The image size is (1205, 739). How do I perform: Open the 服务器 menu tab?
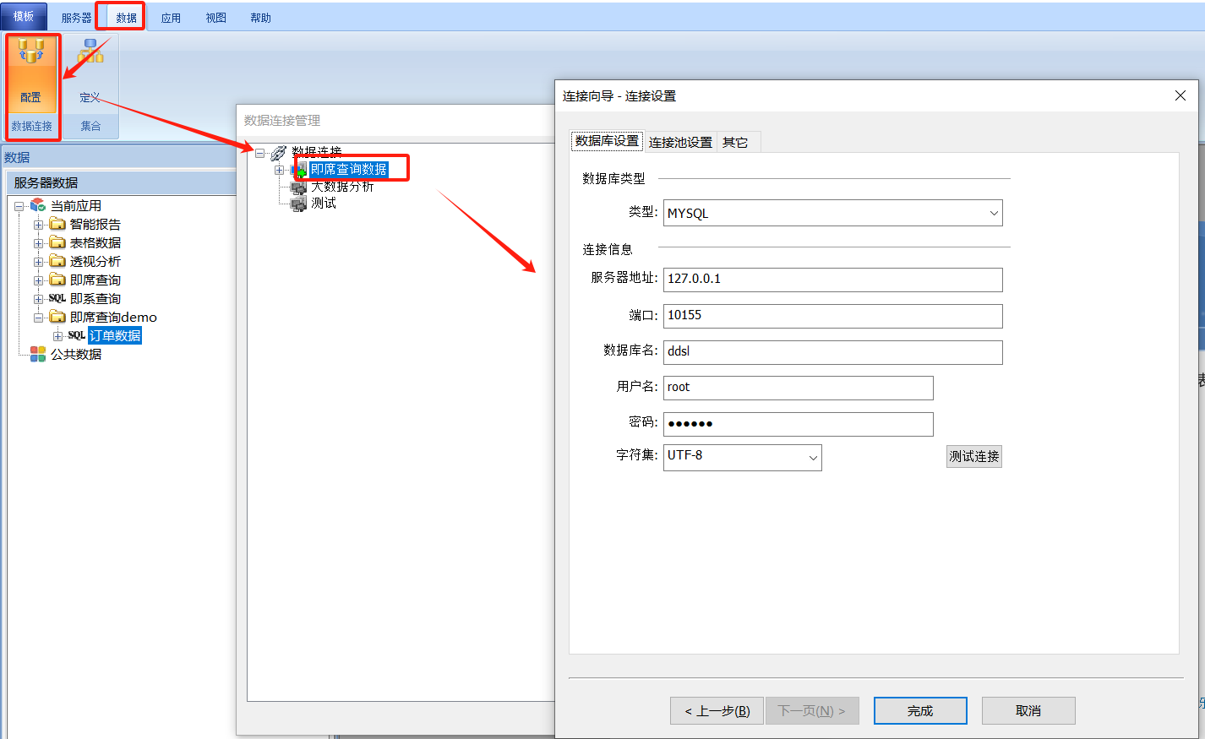[76, 18]
